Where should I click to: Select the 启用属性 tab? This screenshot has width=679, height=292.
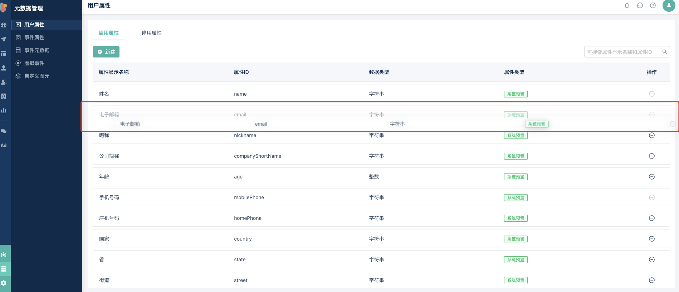pyautogui.click(x=108, y=33)
